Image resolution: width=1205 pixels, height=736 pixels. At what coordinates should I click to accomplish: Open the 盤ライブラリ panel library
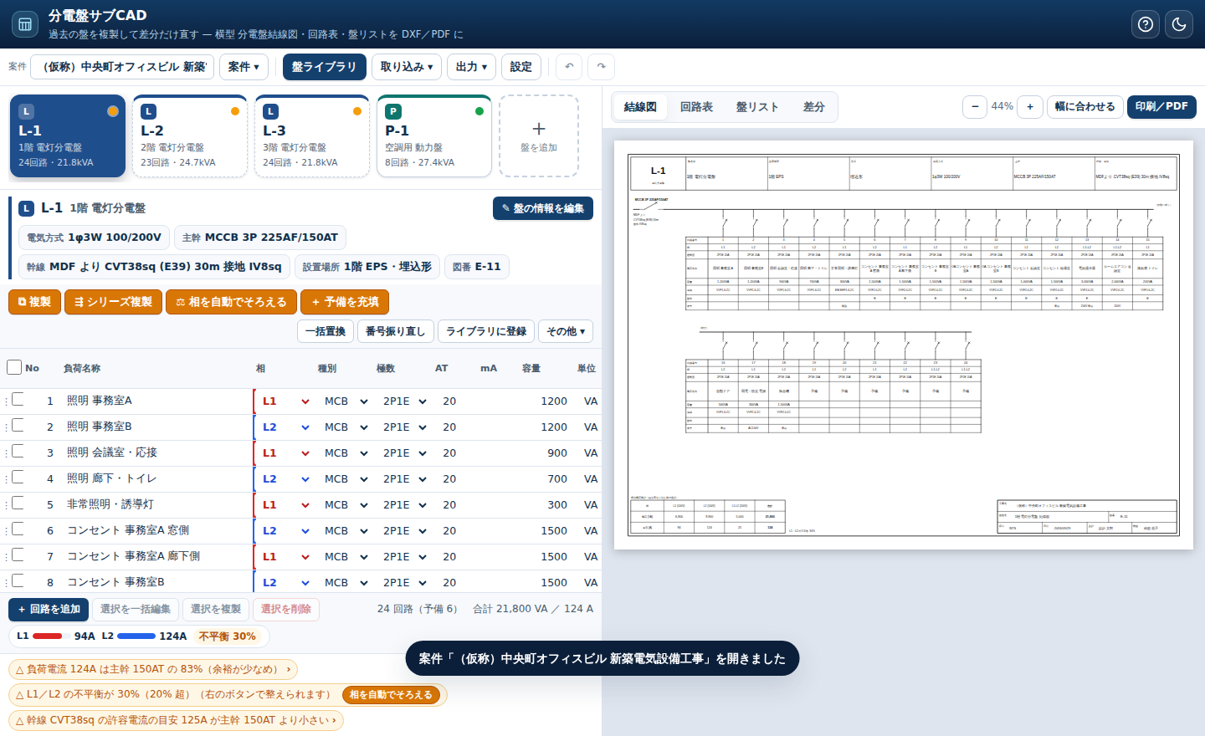[325, 67]
